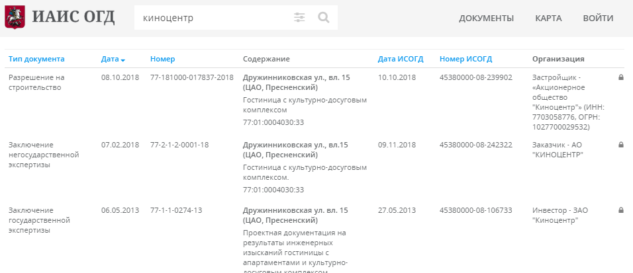Click lock icon in the negosudarstvennoy expertise row dated 07.02.2018
This screenshot has width=633, height=273.
(621, 145)
